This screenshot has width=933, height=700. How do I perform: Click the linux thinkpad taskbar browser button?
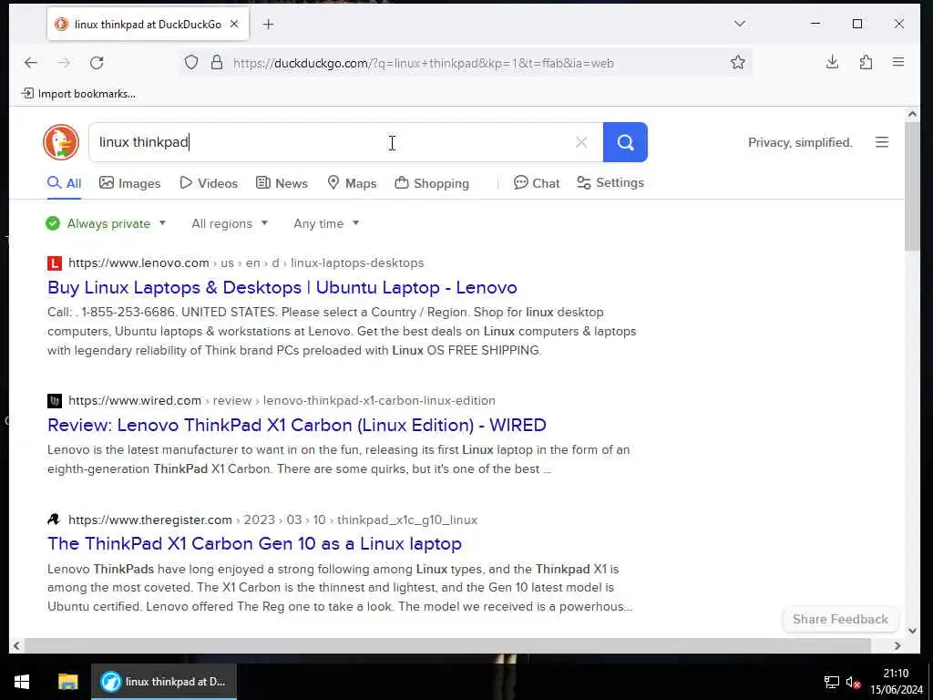click(x=164, y=682)
